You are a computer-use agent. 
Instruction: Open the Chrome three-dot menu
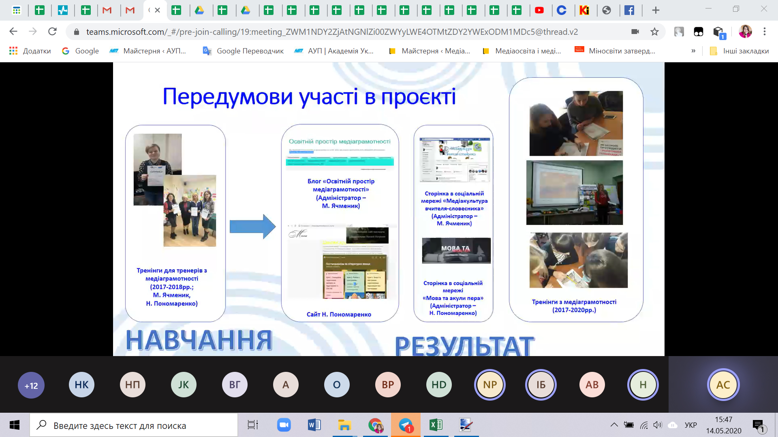tap(765, 32)
